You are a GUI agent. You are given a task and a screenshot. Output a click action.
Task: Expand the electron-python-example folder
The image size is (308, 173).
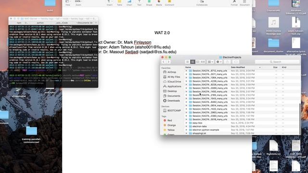[x=186, y=130]
